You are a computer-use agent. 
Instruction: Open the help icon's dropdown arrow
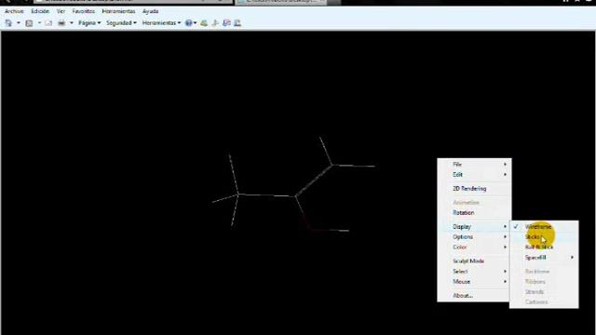pos(195,23)
